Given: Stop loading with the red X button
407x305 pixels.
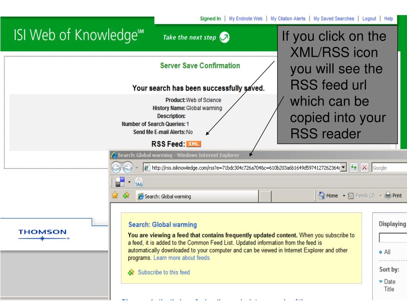Looking at the screenshot, I should click(364, 168).
